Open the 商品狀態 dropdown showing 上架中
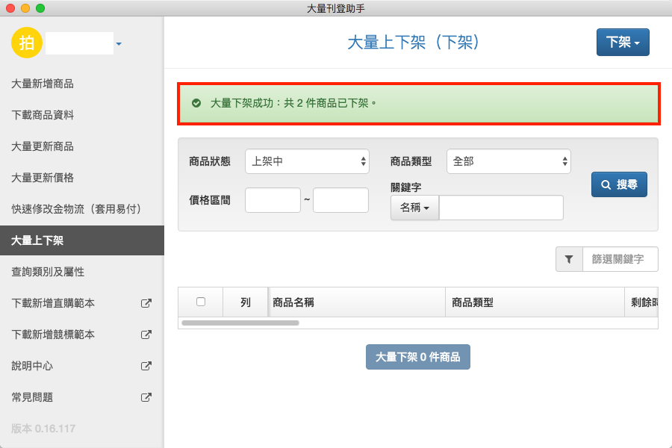Viewport: 672px width, 448px height. point(307,161)
